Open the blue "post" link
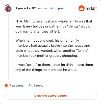The width and height of the screenshot is (101, 104). [x=61, y=8]
